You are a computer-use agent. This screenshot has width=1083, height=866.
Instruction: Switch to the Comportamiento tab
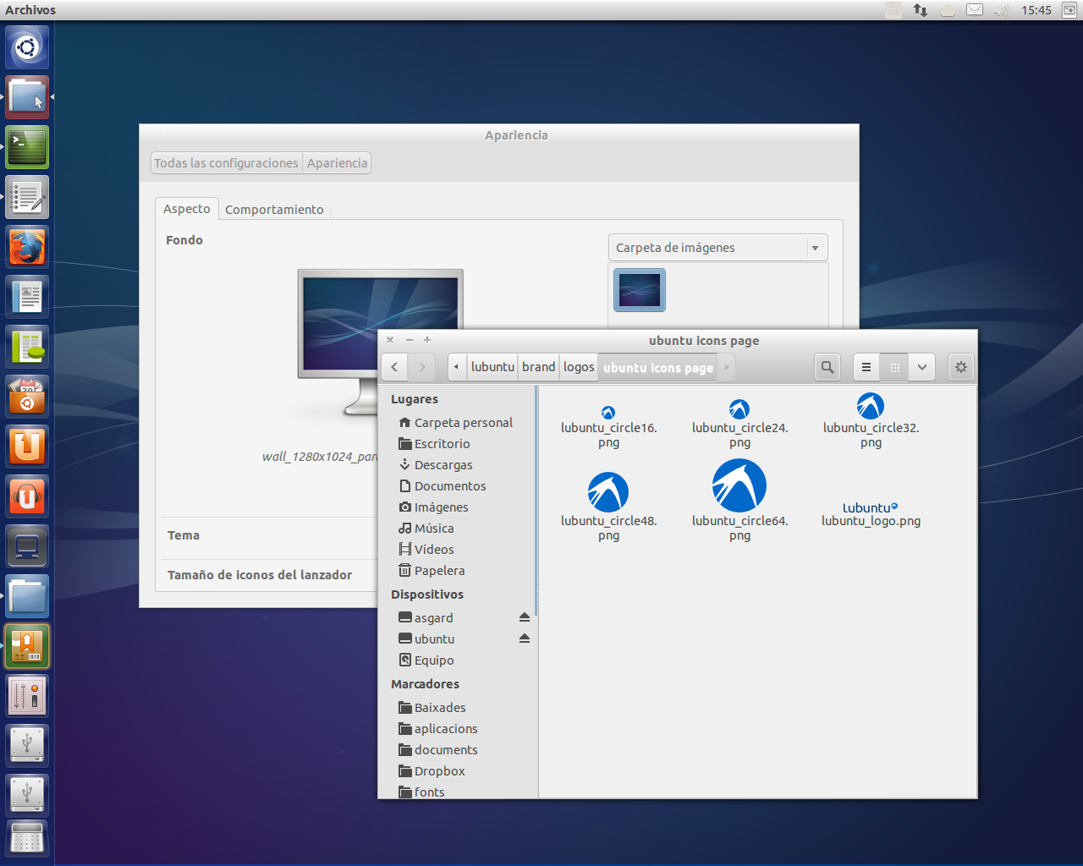pyautogui.click(x=274, y=210)
